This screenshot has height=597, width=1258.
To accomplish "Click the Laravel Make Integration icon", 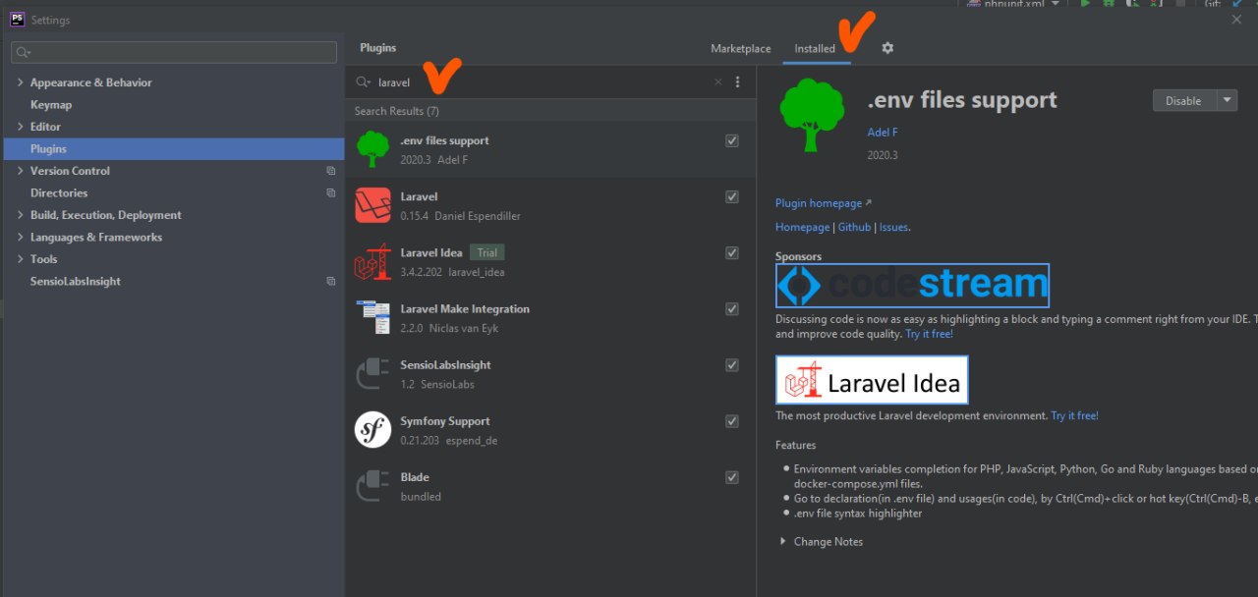I will pos(372,317).
